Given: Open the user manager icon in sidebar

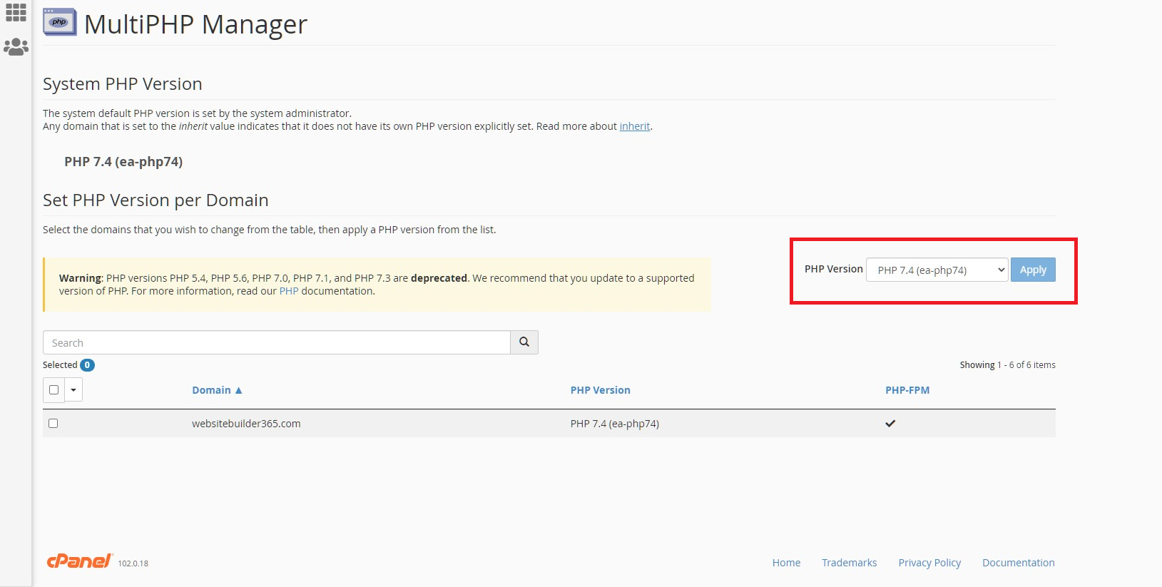Looking at the screenshot, I should (16, 47).
